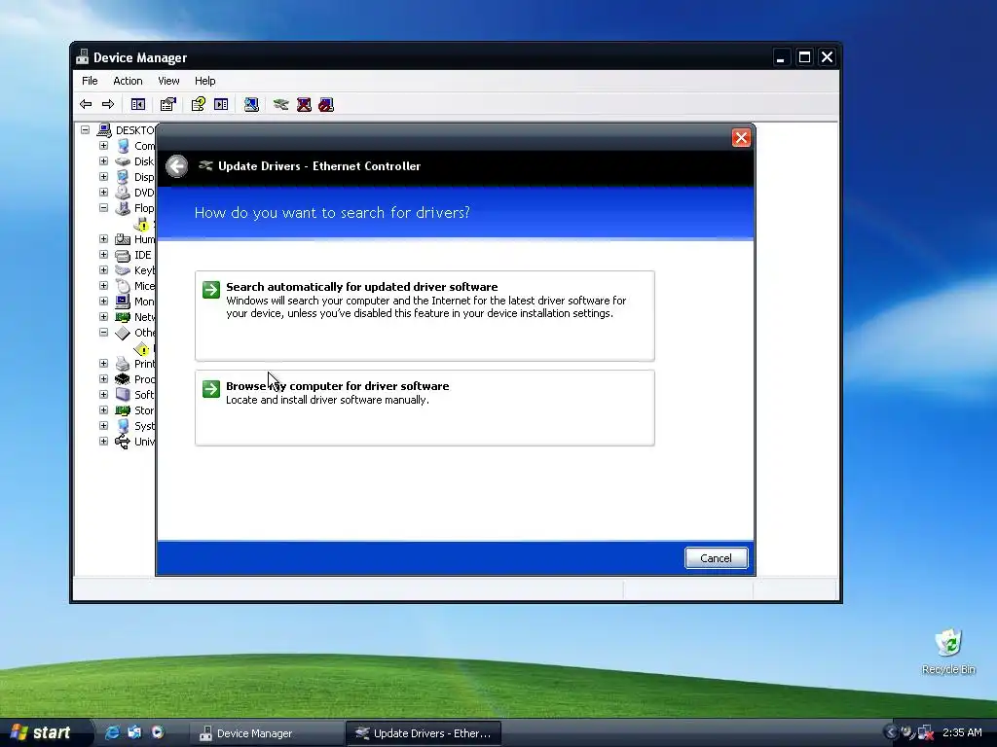Close the Update Drivers wizard with red X
Screen dimensions: 997x747
pyautogui.click(x=741, y=138)
